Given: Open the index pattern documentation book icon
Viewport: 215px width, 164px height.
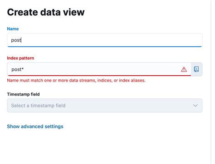Looking at the screenshot, I should 196,69.
